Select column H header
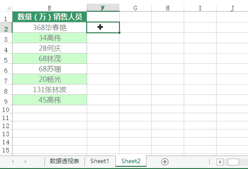The width and height of the screenshot is (248, 169). coord(168,8)
